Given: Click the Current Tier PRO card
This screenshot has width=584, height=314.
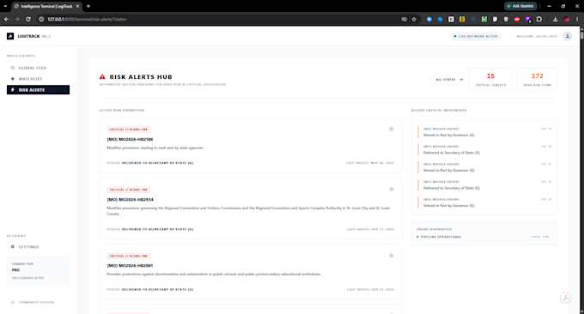Looking at the screenshot, I should [38, 271].
